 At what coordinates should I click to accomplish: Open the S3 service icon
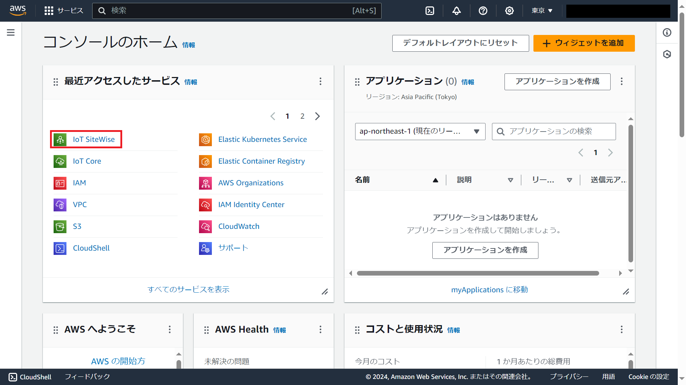coord(60,226)
